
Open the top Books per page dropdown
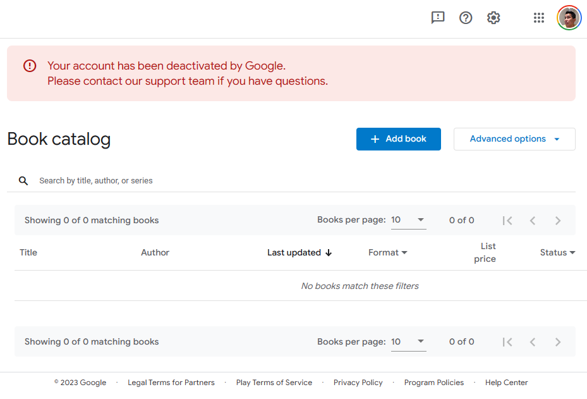408,220
